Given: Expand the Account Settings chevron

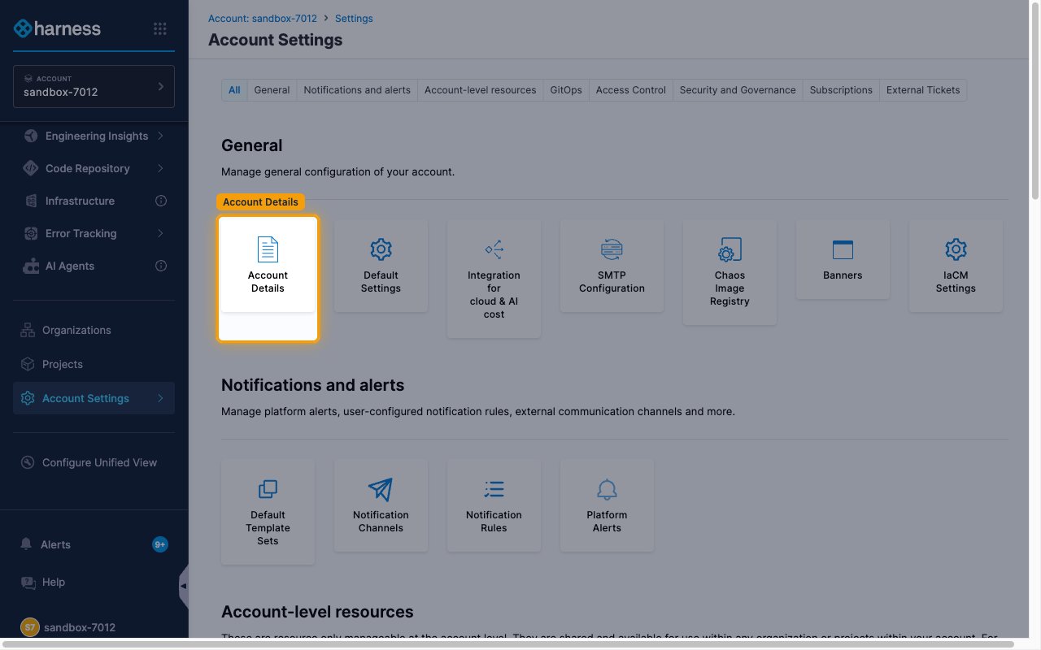Looking at the screenshot, I should [160, 398].
